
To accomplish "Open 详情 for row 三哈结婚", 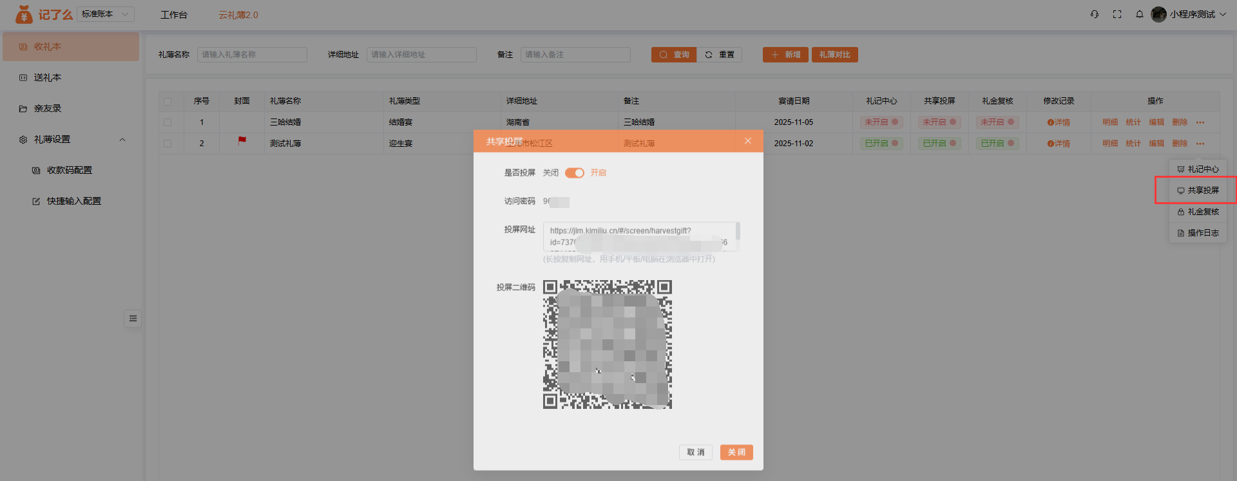I will click(x=1059, y=122).
